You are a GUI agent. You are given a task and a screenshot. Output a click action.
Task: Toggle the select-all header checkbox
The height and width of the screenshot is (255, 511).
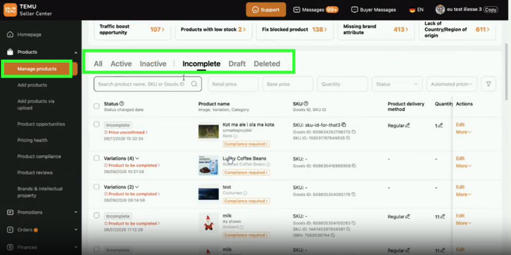coord(96,106)
